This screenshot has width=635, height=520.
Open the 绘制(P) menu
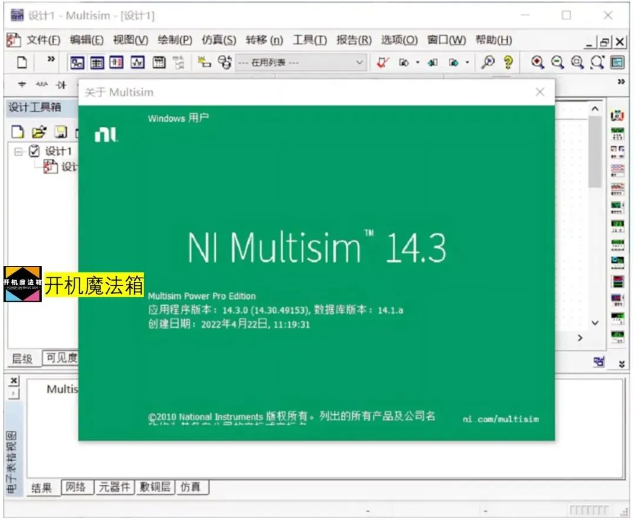pyautogui.click(x=175, y=40)
